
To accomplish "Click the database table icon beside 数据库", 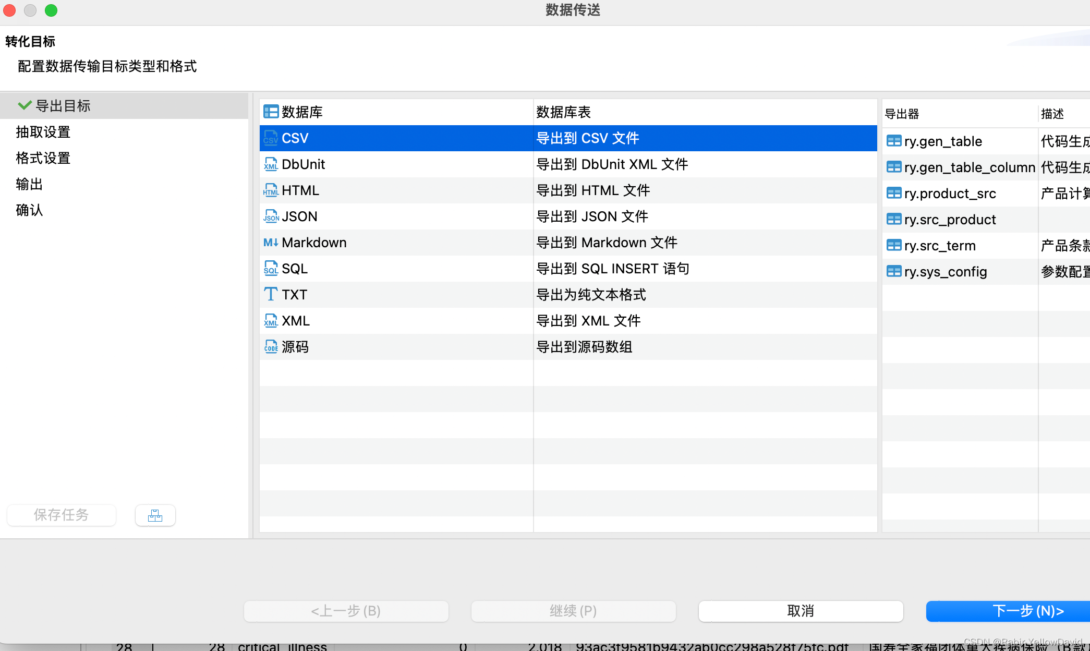I will click(x=271, y=112).
